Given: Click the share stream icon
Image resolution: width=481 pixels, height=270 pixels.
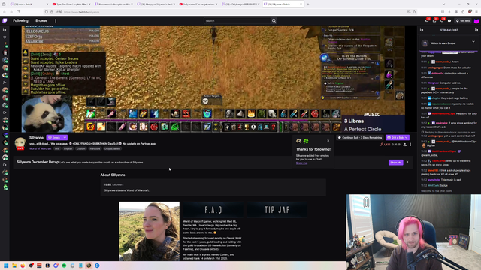Looking at the screenshot, I should (x=405, y=145).
